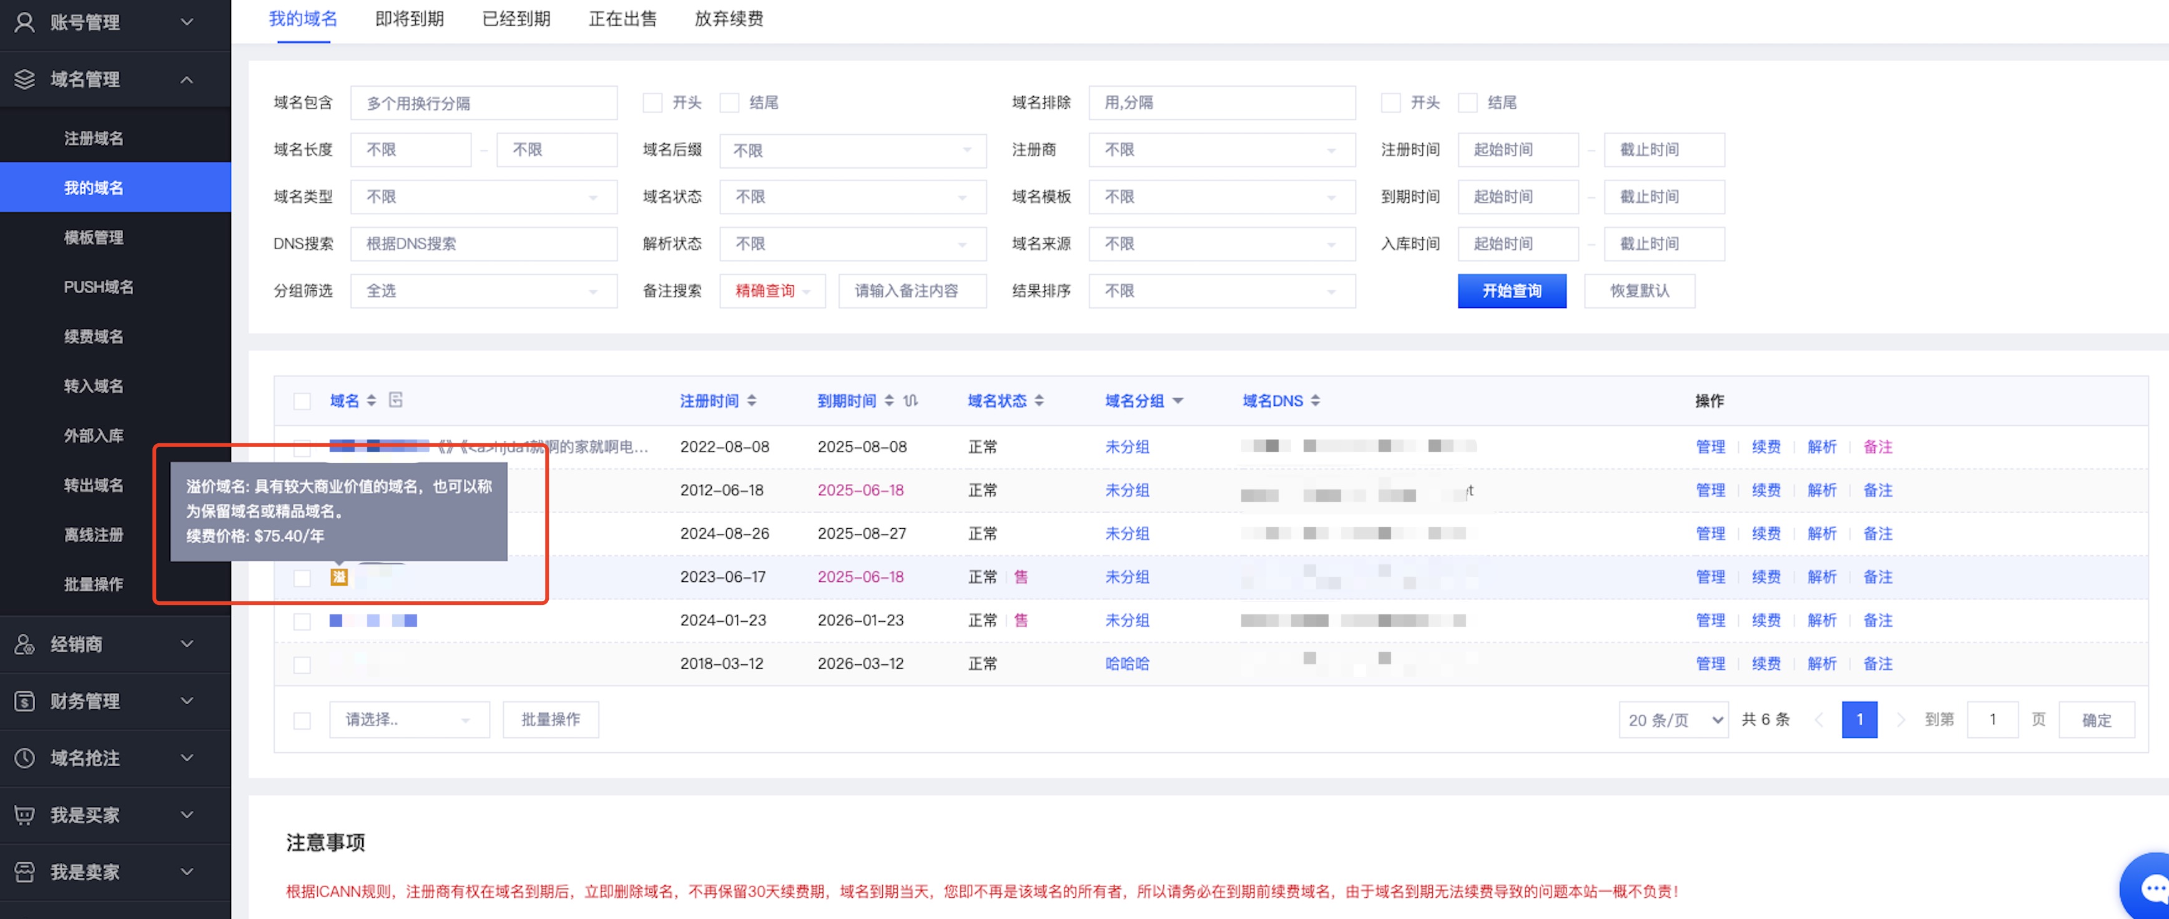Click 恢复默认 button
This screenshot has height=919, width=2169.
tap(1640, 291)
